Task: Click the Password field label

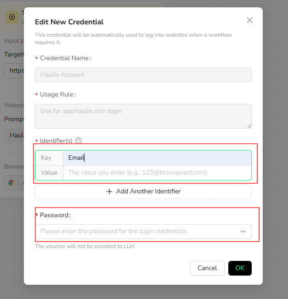Action: 55,215
